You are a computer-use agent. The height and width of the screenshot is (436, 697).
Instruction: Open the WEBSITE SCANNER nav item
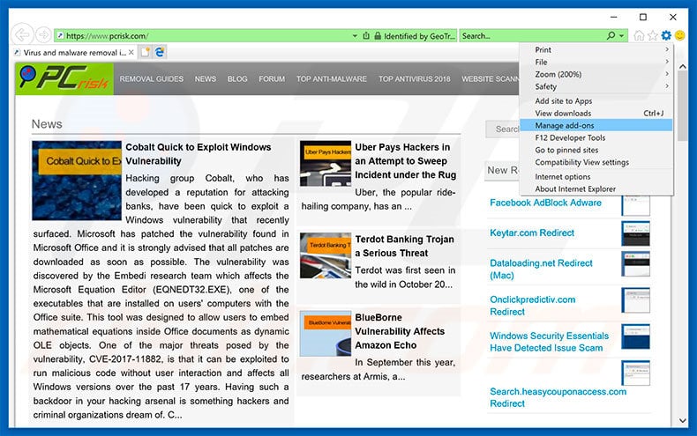coord(490,78)
